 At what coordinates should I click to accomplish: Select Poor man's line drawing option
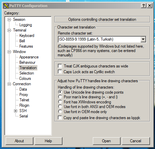coord(60,97)
